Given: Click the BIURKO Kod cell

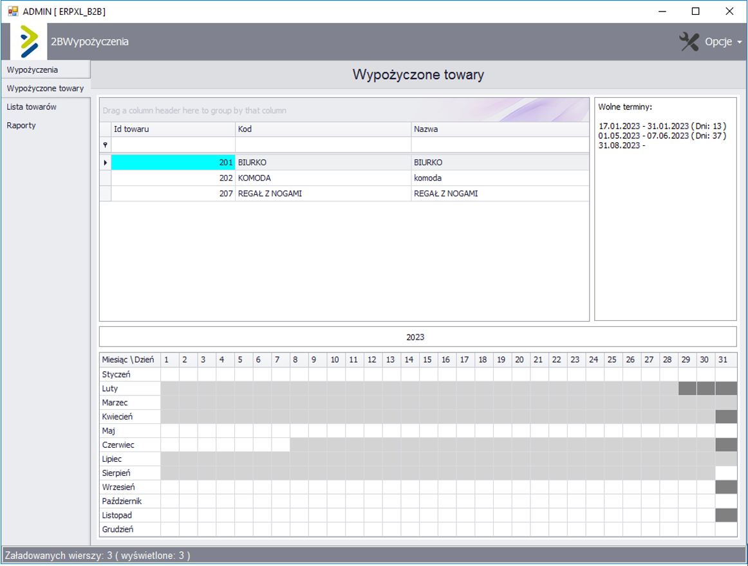Looking at the screenshot, I should (323, 163).
